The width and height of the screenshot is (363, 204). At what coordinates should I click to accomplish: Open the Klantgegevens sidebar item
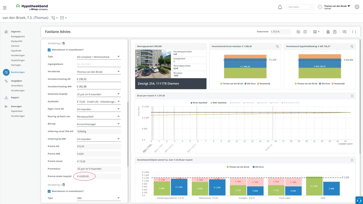pos(18,36)
